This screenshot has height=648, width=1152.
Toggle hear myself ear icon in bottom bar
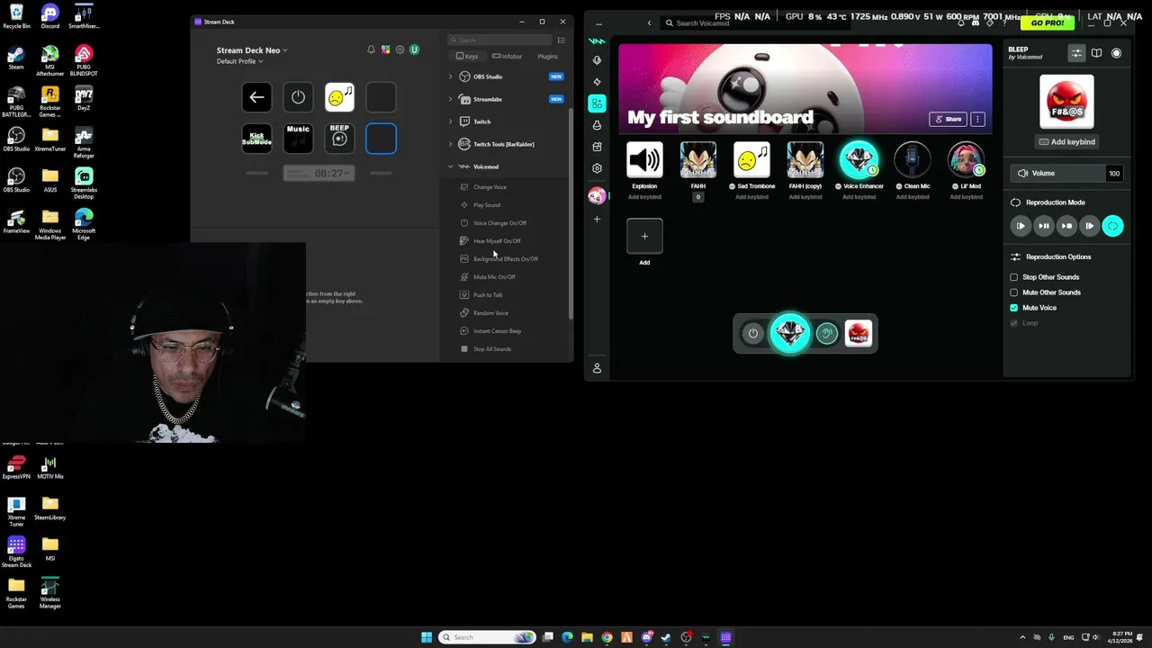pyautogui.click(x=826, y=334)
